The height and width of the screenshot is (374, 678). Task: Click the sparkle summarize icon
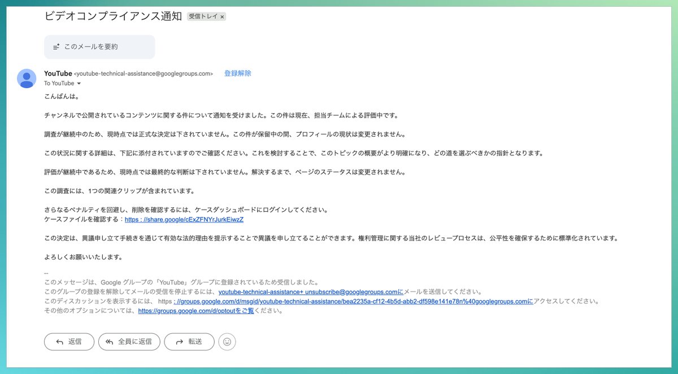point(56,47)
